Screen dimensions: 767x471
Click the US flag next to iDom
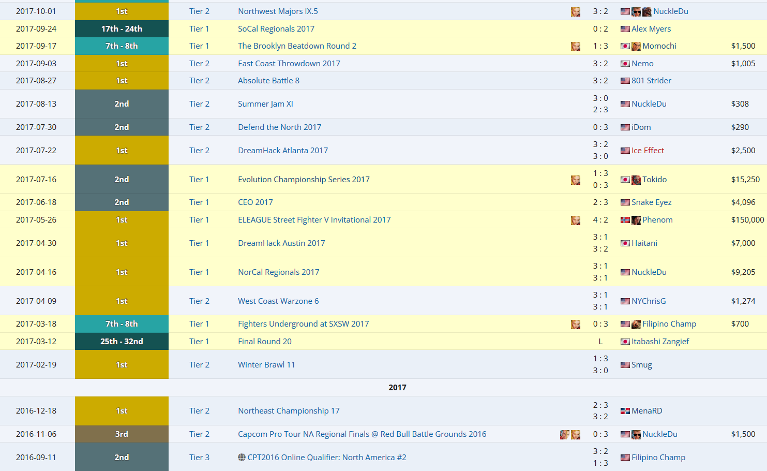[x=625, y=127]
